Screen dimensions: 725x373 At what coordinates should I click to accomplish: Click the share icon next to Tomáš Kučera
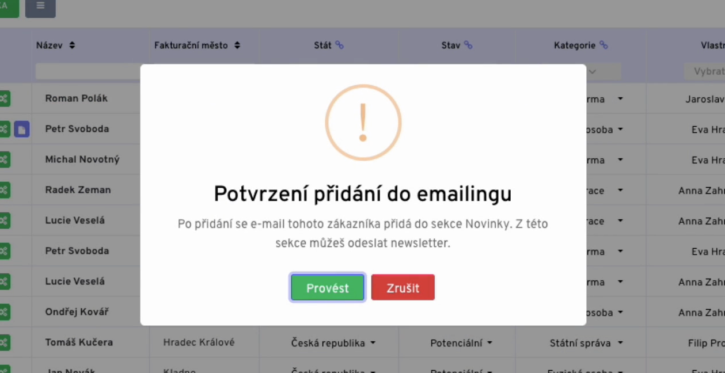(5, 342)
